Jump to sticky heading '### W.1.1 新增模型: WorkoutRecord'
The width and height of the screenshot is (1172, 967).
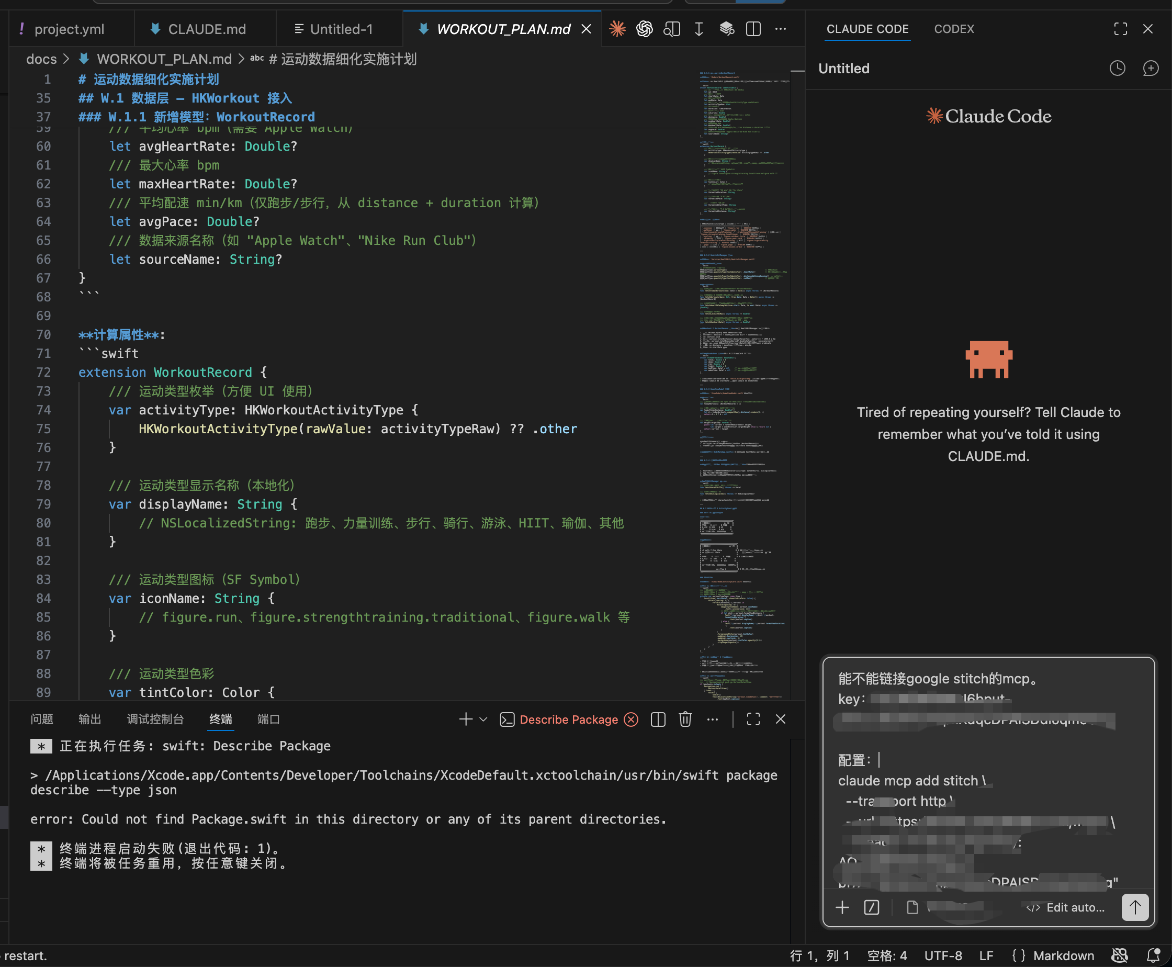(x=197, y=117)
